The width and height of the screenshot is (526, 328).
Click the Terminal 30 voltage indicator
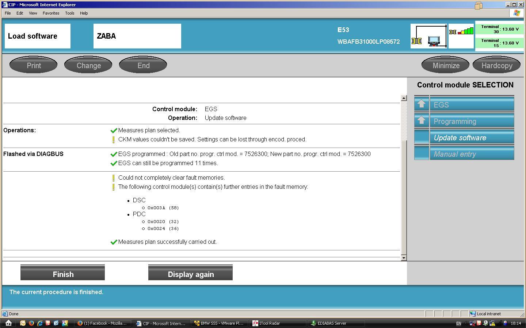point(499,29)
